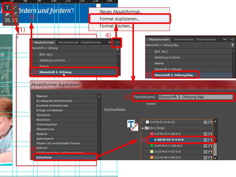Select the Line tool
Viewport: 236px width, 177px height.
[x=15, y=7]
